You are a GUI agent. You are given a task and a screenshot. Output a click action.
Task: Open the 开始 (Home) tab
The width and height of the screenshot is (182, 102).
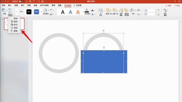coord(3,5)
